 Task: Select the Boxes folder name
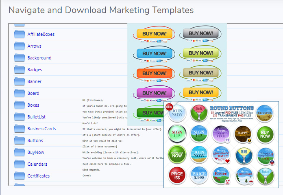33,105
